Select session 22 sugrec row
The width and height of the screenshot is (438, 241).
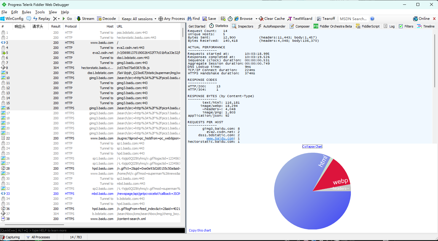tap(90, 138)
